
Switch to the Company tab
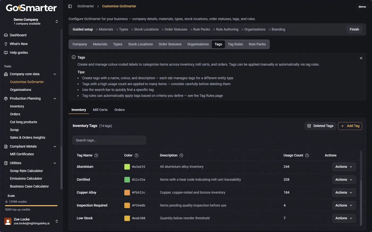pos(80,44)
